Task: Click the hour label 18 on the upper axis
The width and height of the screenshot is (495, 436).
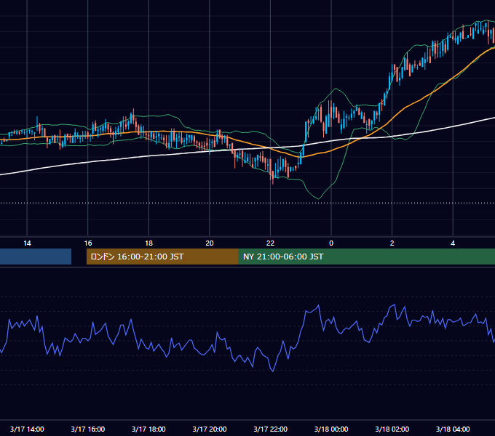Action: (x=148, y=243)
